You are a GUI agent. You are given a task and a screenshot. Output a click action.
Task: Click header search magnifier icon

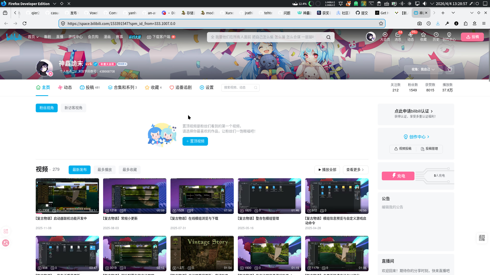328,37
